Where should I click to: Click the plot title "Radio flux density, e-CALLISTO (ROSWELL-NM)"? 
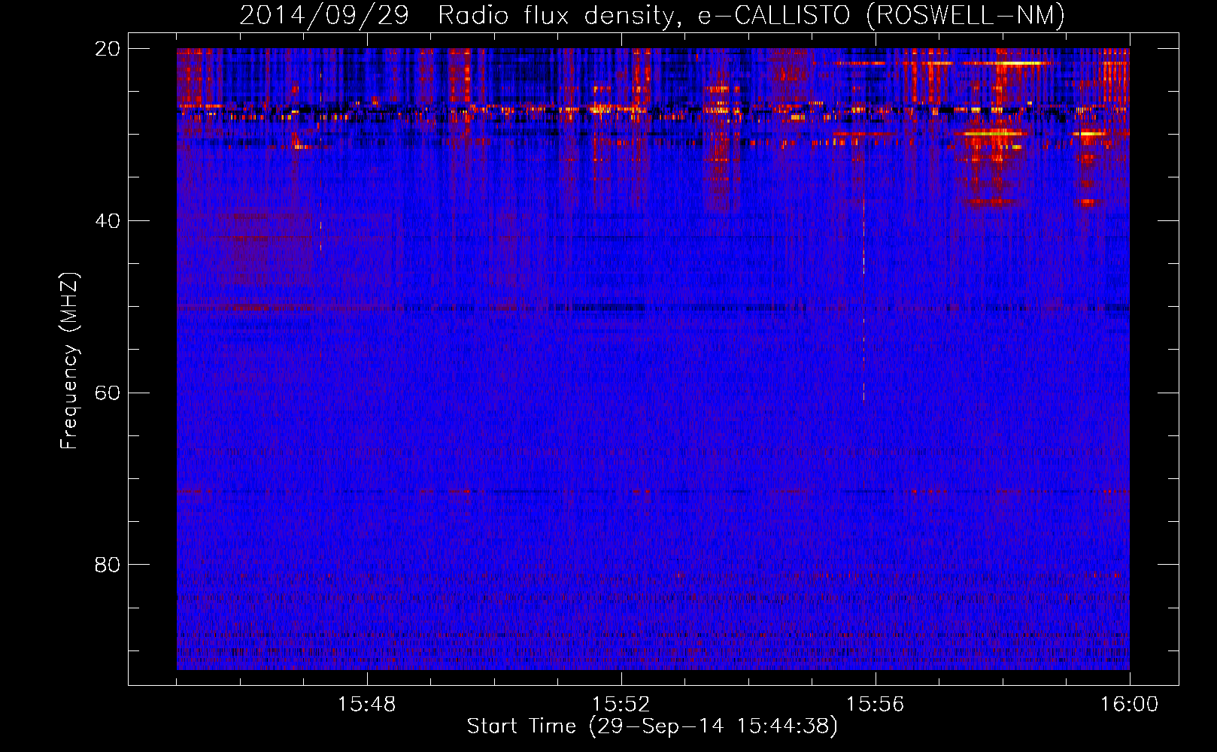[x=751, y=15]
